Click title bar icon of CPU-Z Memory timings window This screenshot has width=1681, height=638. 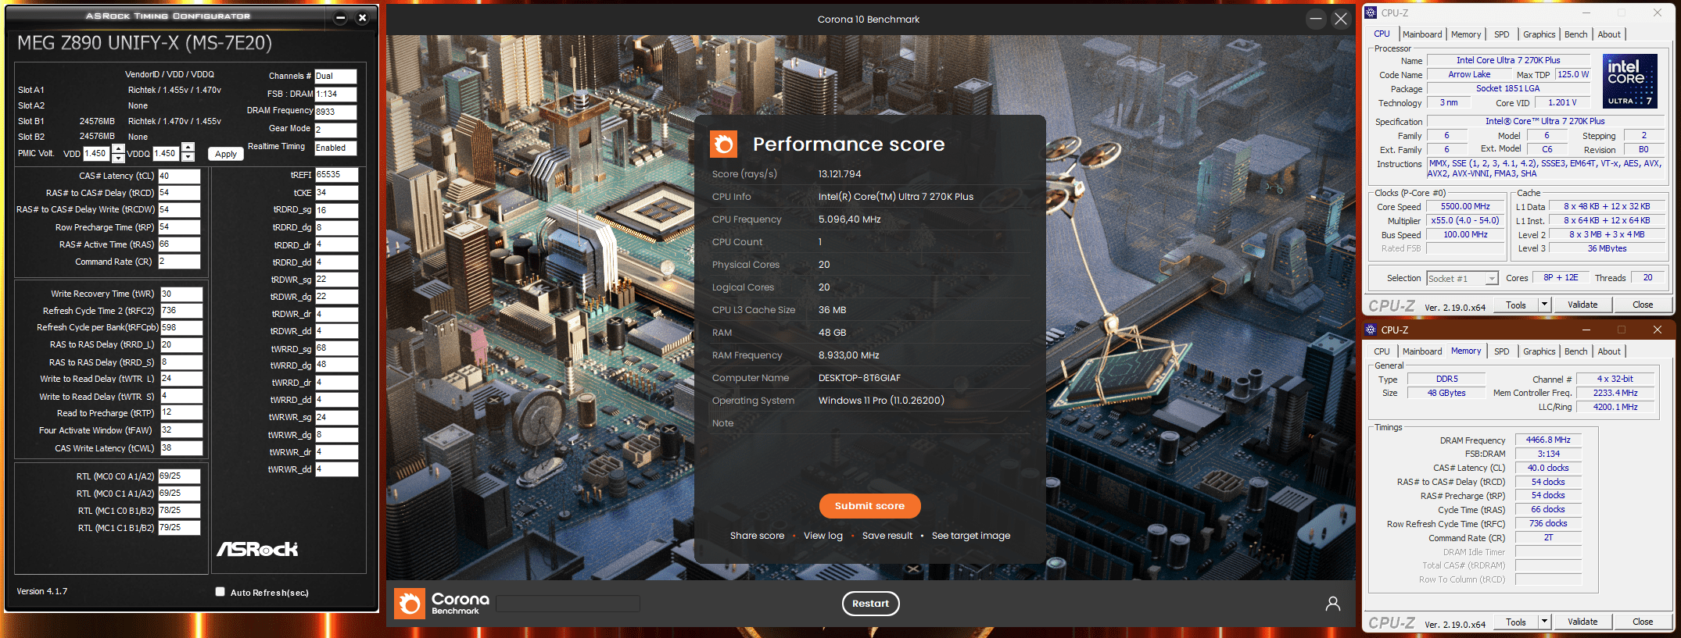(1370, 330)
